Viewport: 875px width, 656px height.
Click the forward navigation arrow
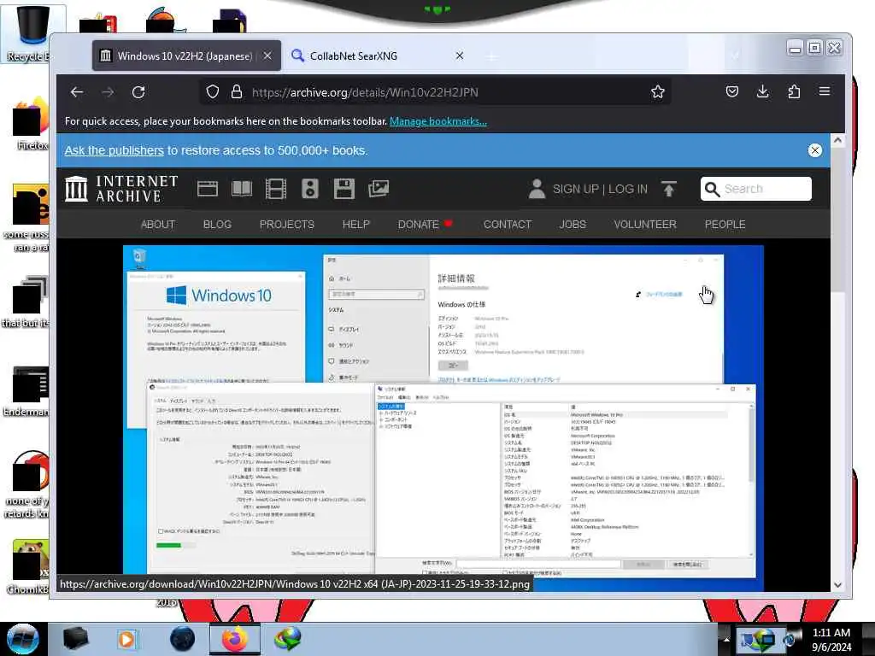coord(108,92)
